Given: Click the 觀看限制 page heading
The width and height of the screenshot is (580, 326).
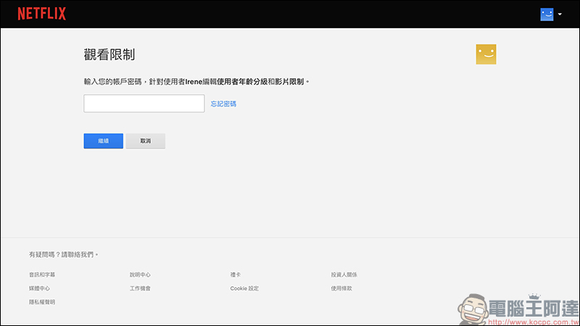Looking at the screenshot, I should [x=109, y=55].
